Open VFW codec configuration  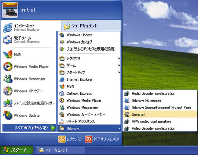tap(160, 121)
